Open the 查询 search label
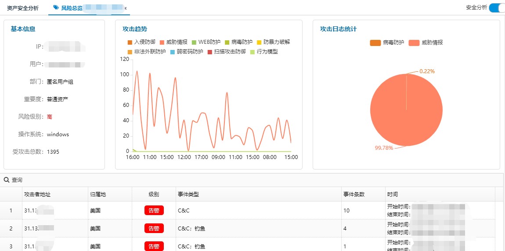 pos(18,180)
